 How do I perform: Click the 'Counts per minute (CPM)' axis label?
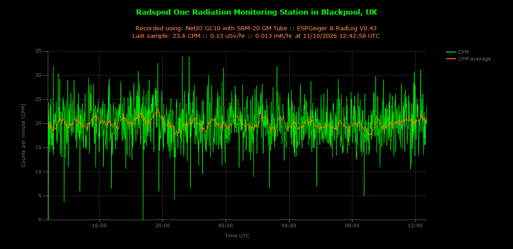(23, 135)
